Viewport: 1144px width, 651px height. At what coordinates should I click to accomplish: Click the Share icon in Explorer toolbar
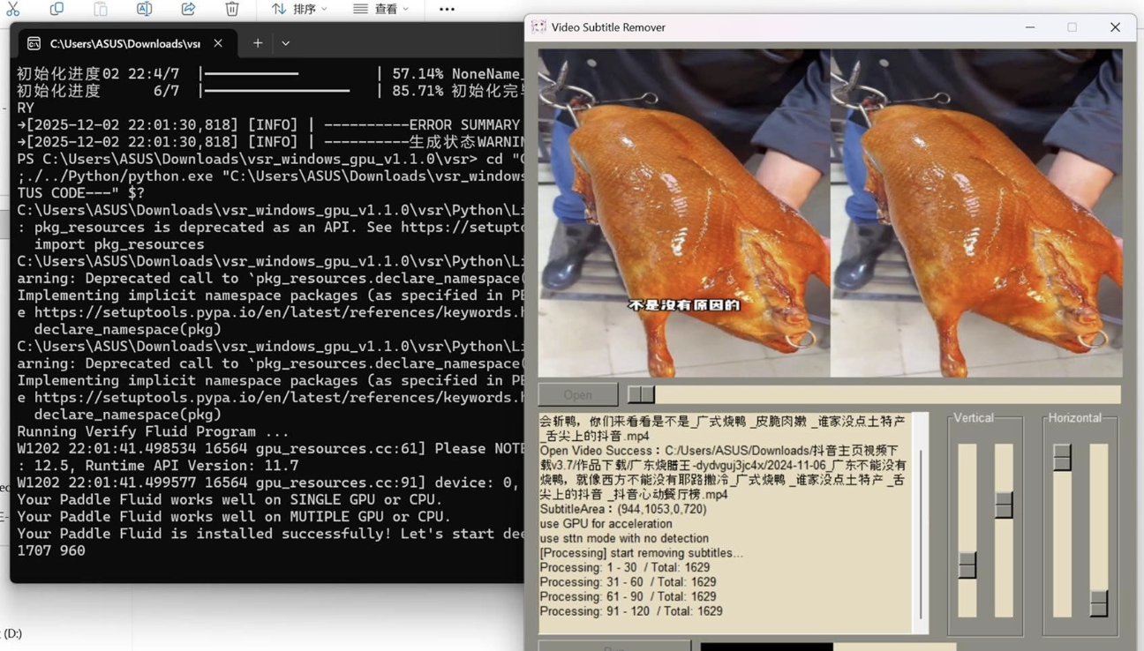[188, 9]
